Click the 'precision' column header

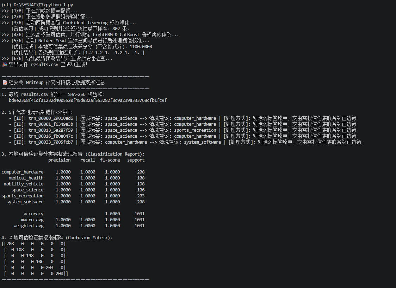[60, 160]
